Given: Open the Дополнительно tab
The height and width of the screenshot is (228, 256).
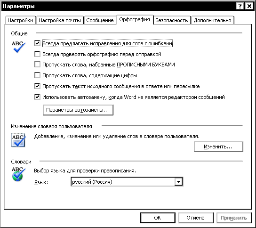Looking at the screenshot, I should click(x=213, y=20).
